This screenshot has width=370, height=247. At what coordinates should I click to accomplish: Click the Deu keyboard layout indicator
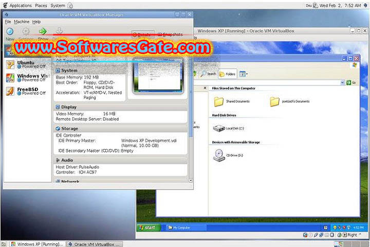pos(309,5)
